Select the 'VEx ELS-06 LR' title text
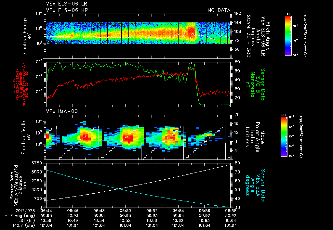This screenshot has width=333, height=230. (x=66, y=4)
